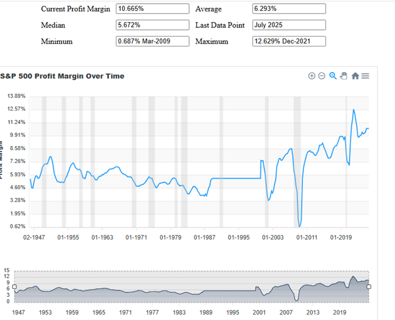This screenshot has height=320, width=395.
Task: Click the brush chart selection area
Action: pyautogui.click(x=191, y=286)
